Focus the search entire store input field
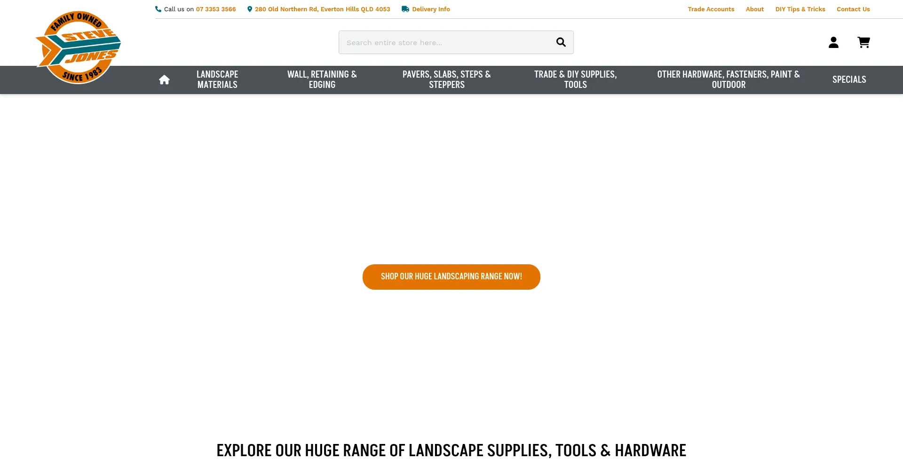The height and width of the screenshot is (467, 903). coord(444,42)
